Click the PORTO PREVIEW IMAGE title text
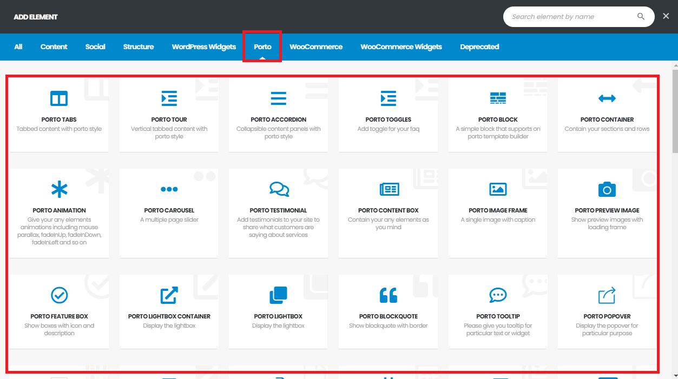Viewport: 678px width, 379px height. point(607,210)
